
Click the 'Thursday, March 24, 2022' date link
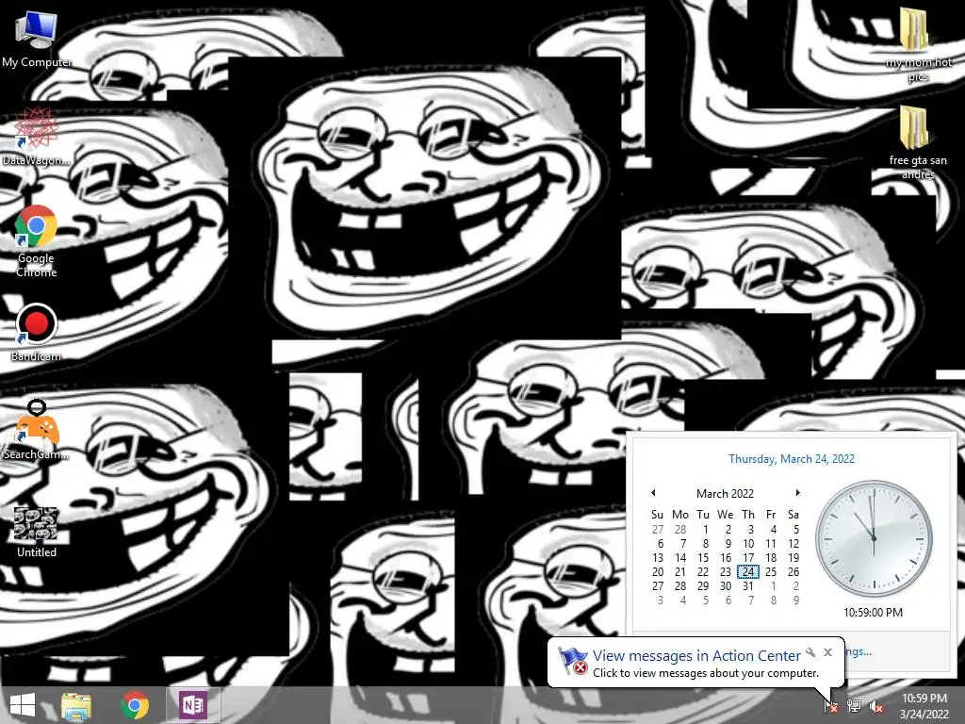792,459
